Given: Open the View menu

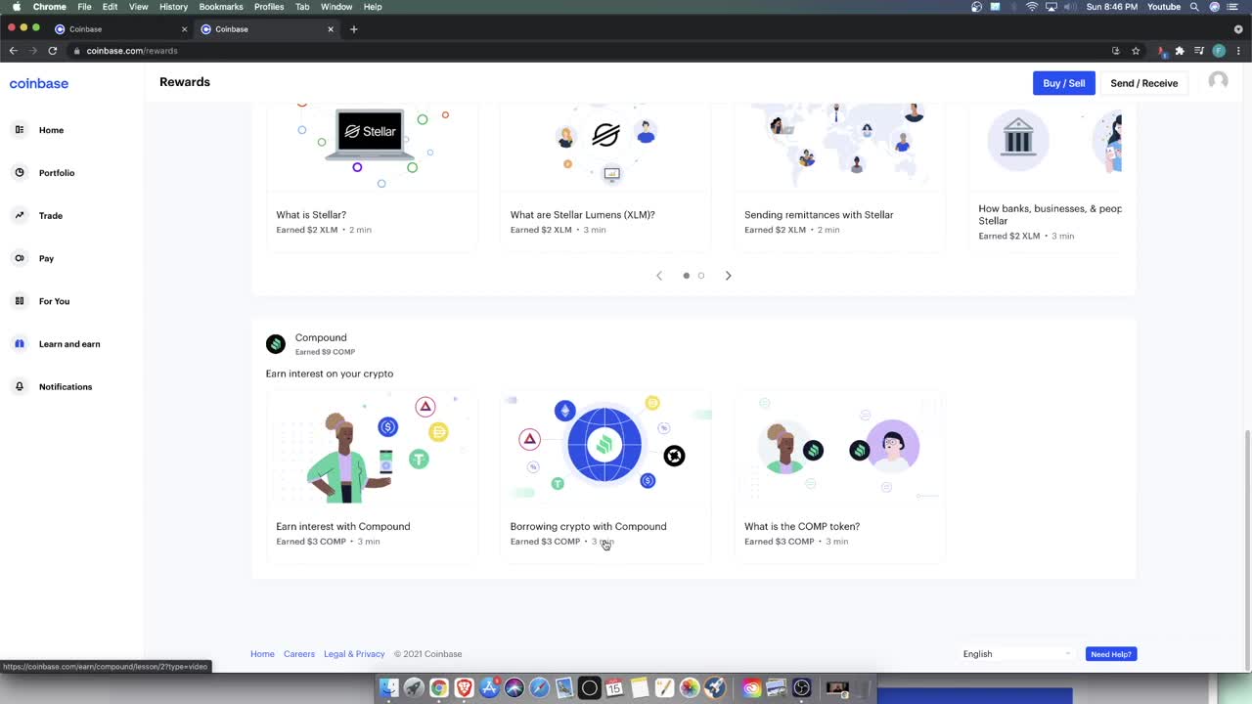Looking at the screenshot, I should point(139,7).
